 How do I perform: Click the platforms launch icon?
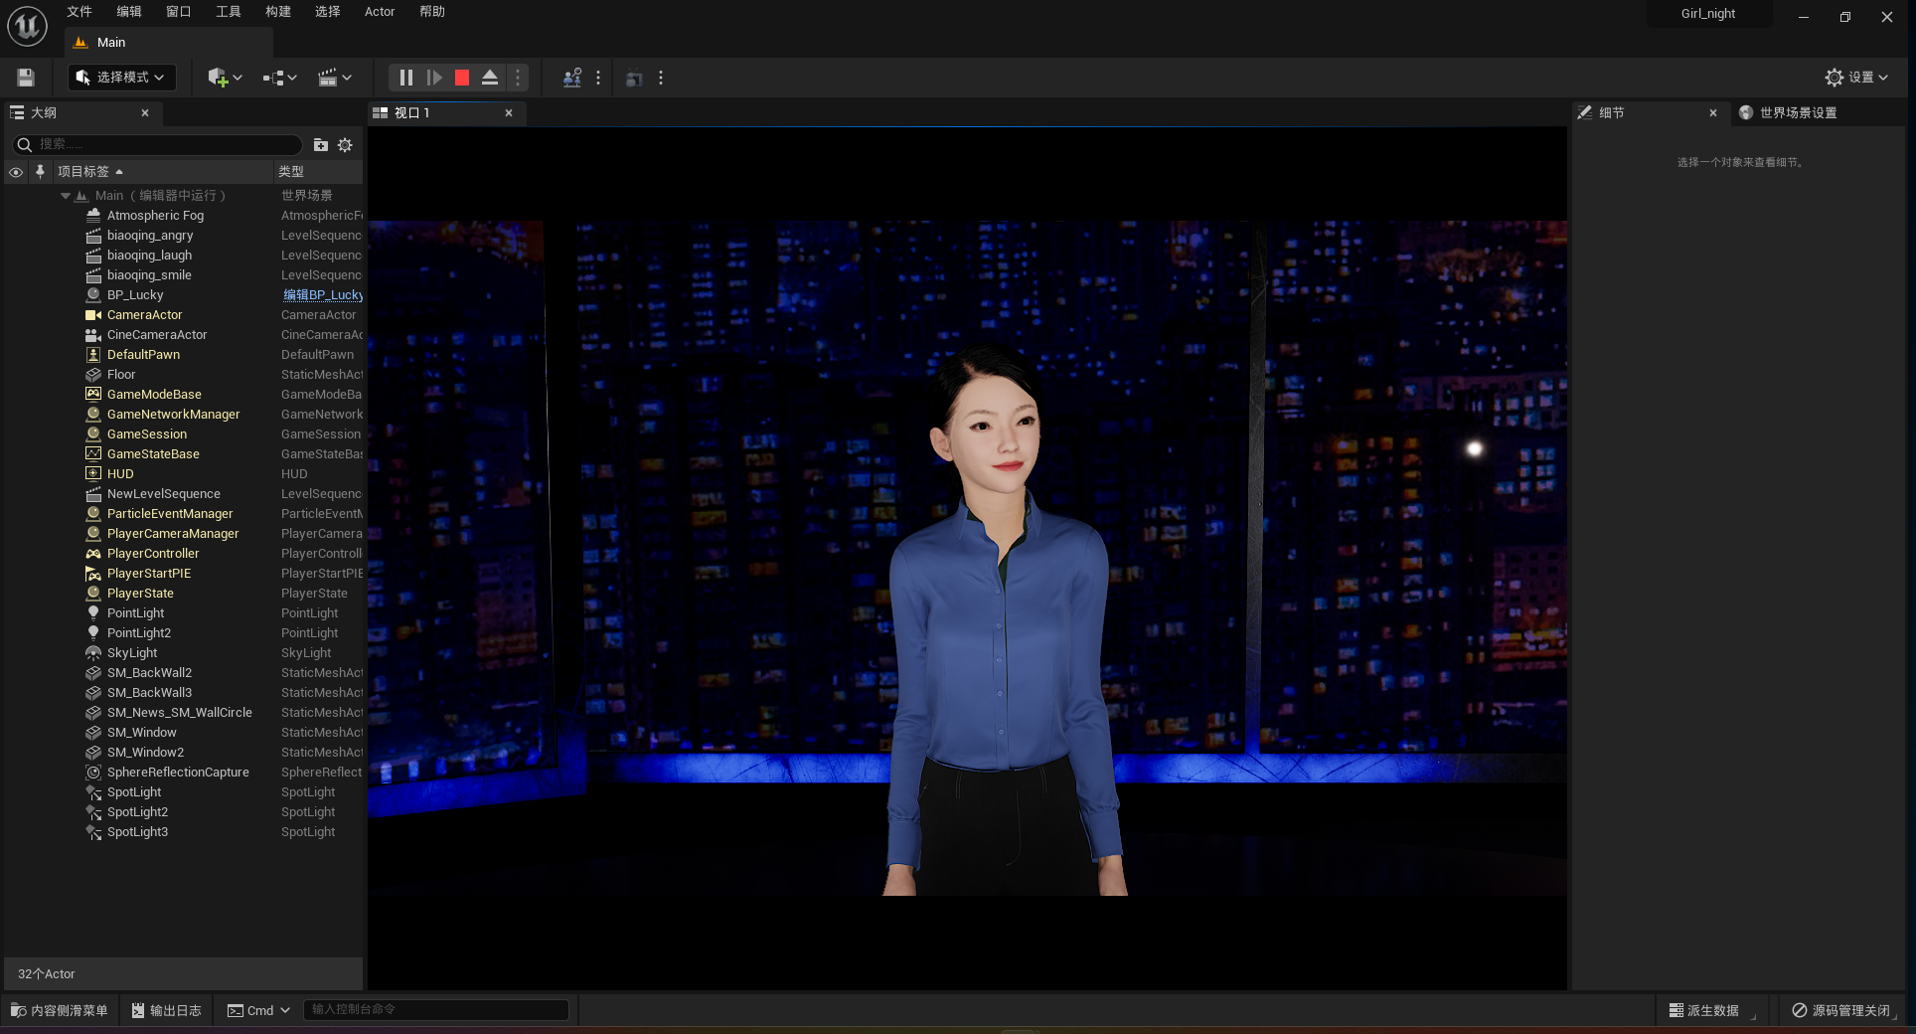[x=634, y=78]
